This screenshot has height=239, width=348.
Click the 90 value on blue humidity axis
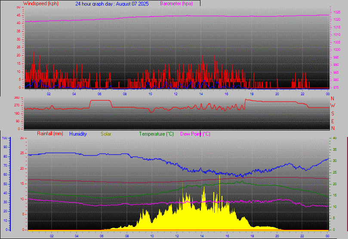5,147
